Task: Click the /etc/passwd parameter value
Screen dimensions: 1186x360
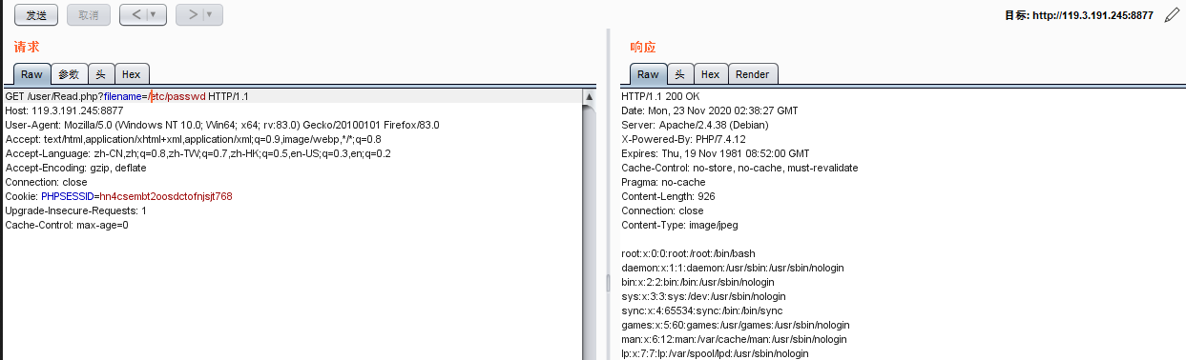Action: (x=177, y=96)
